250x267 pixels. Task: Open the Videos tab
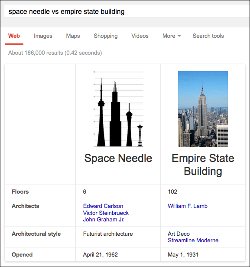pyautogui.click(x=140, y=36)
